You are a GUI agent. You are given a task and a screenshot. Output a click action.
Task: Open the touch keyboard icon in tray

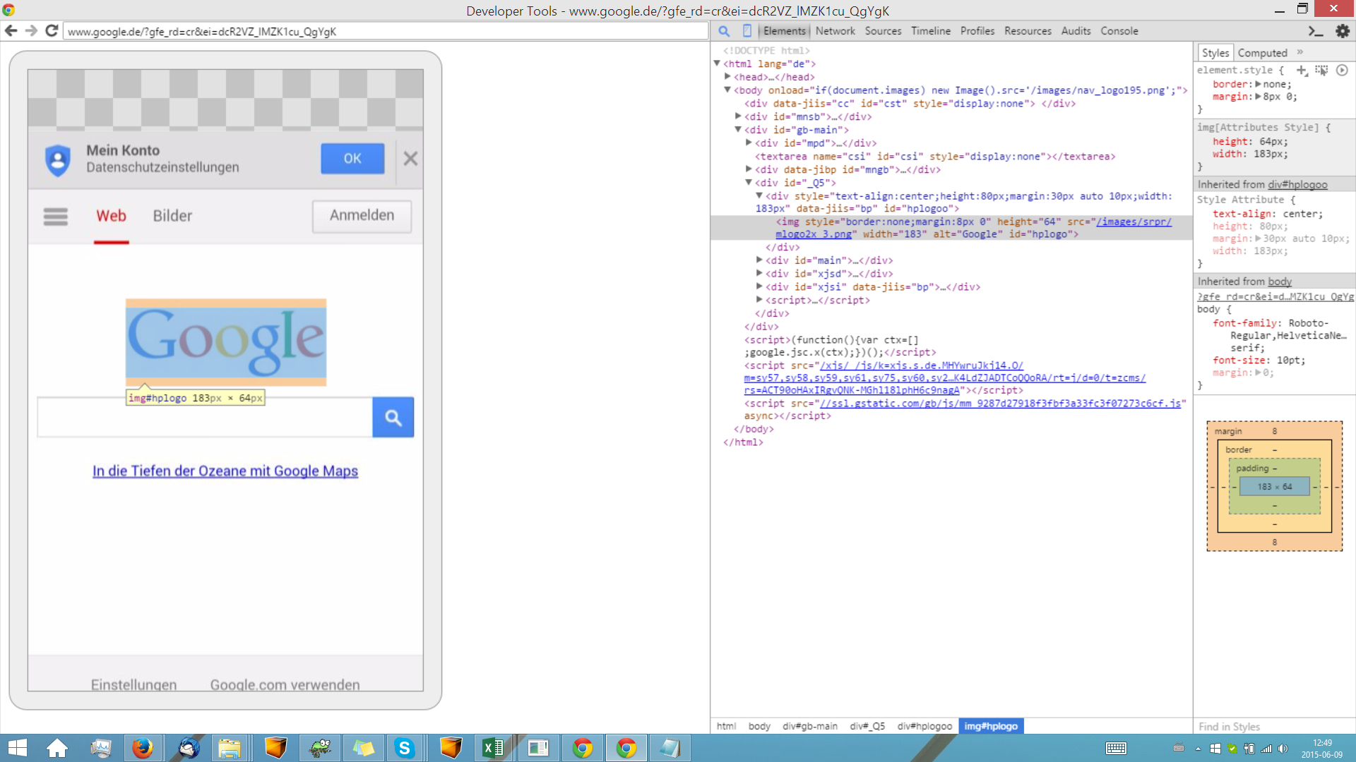1116,749
